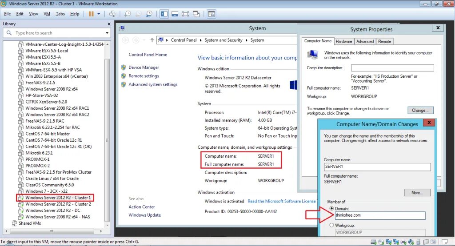Image resolution: width=455 pixels, height=246 pixels.
Task: Open the Device Manager link
Action: click(x=144, y=67)
